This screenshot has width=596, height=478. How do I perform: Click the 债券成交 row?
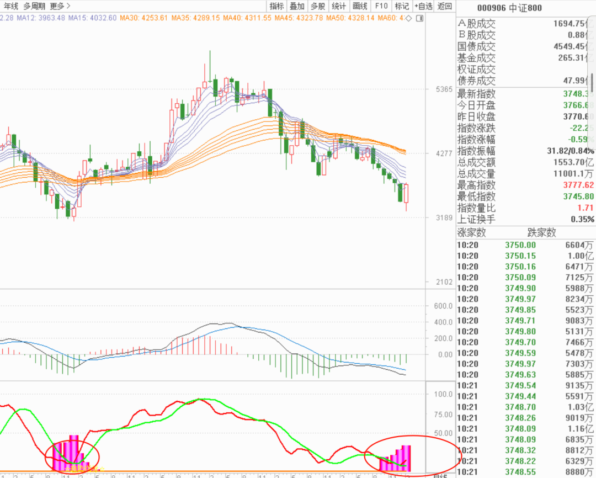[525, 81]
